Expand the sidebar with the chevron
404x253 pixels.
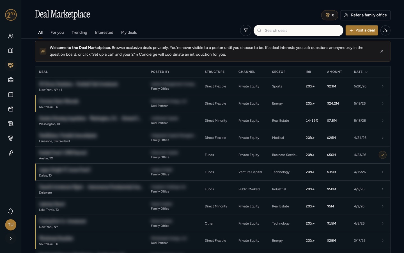coord(11,238)
